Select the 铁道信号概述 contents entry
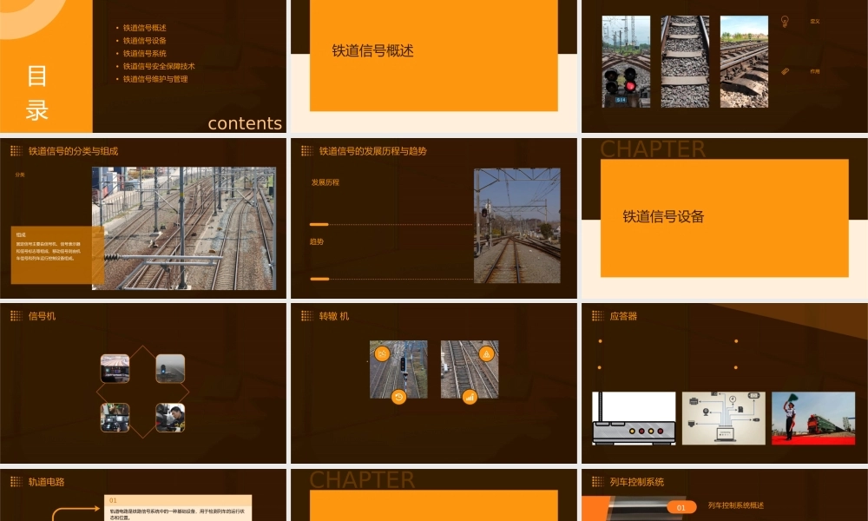The height and width of the screenshot is (521, 868). 144,28
